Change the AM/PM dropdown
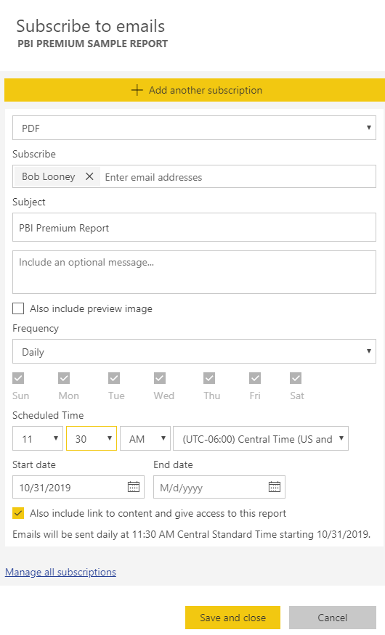The image size is (385, 635). tap(145, 438)
